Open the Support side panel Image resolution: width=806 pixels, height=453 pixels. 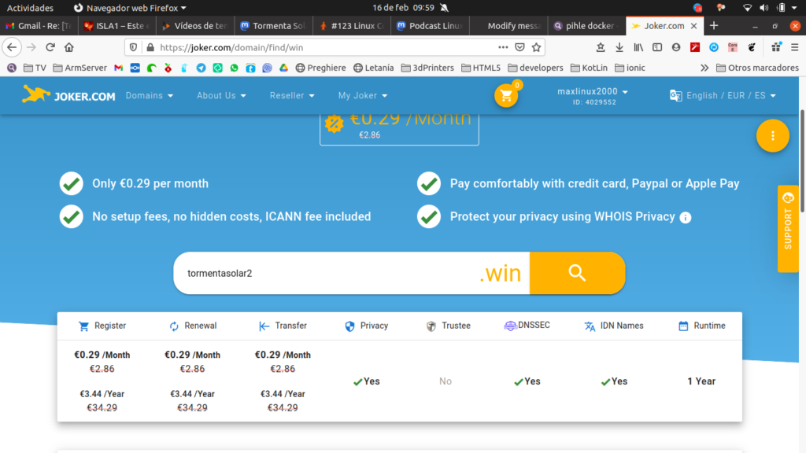[788, 229]
